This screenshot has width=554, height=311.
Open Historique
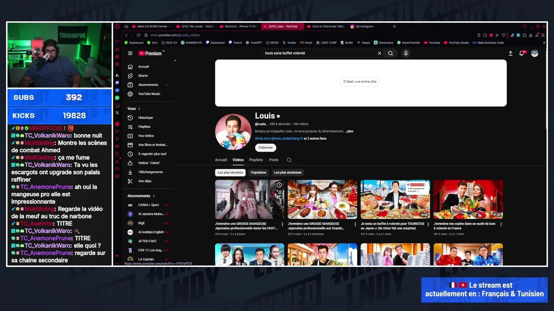coord(145,117)
